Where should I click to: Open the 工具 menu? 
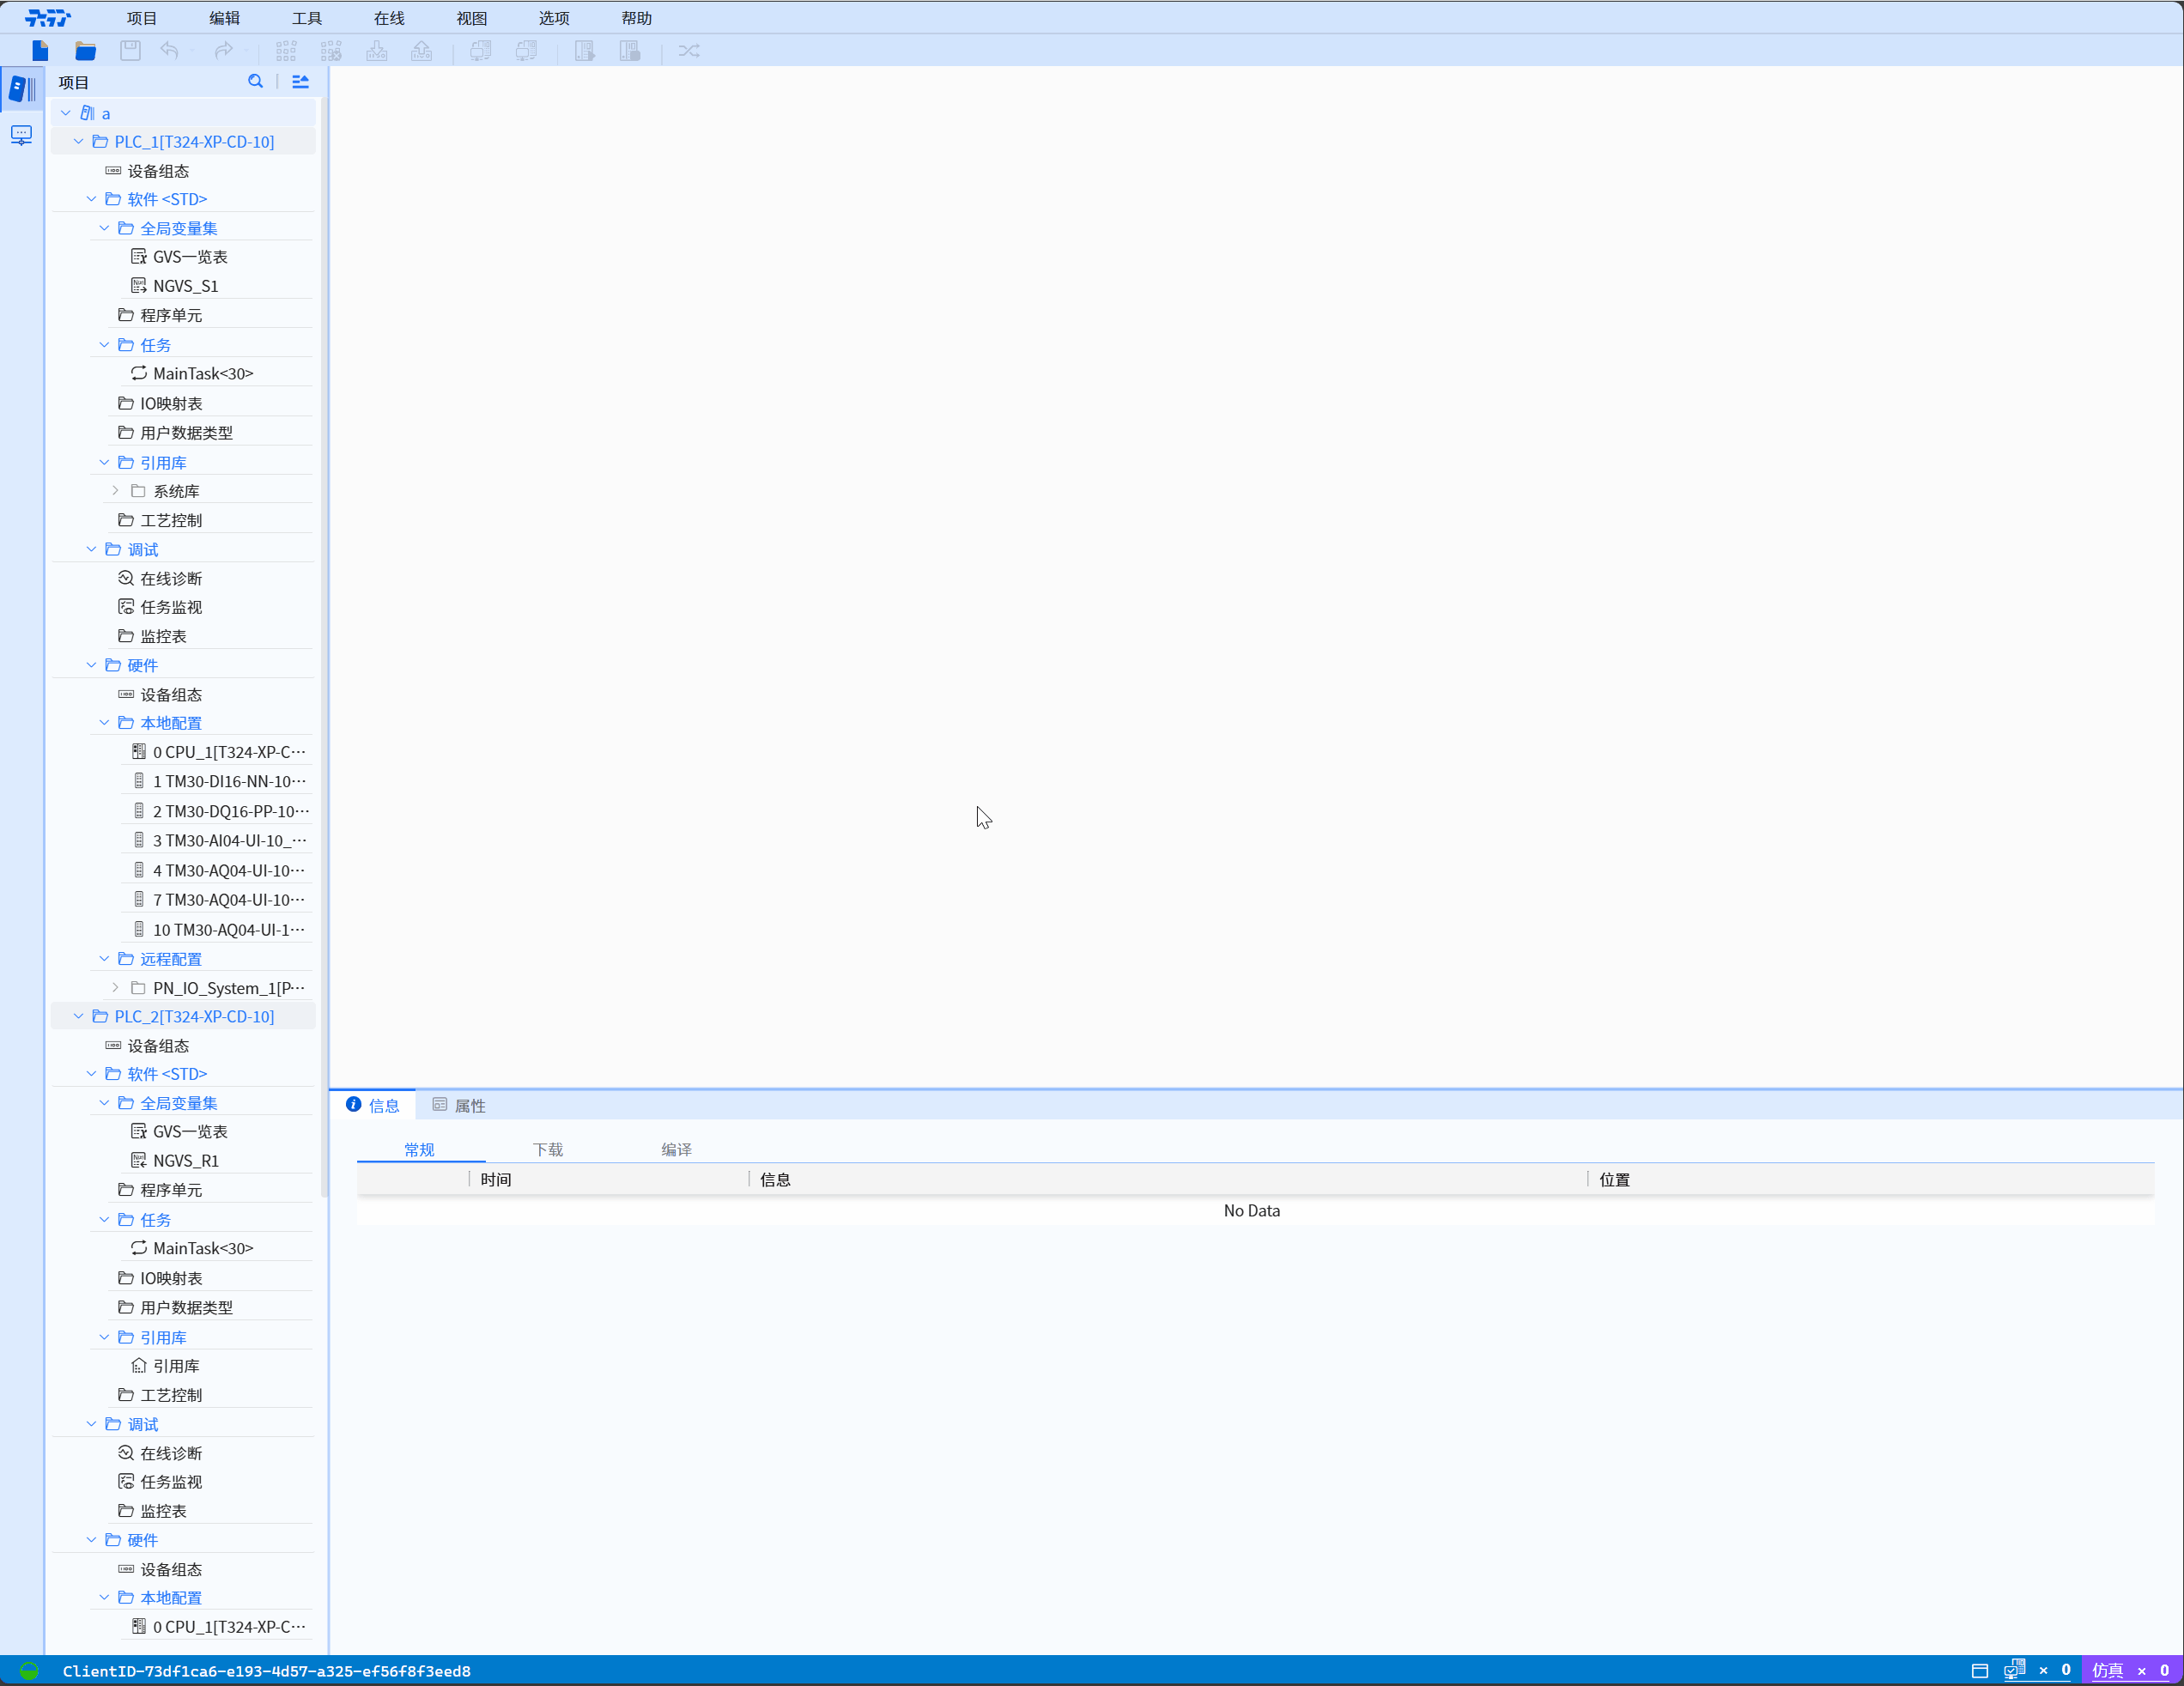pyautogui.click(x=307, y=18)
